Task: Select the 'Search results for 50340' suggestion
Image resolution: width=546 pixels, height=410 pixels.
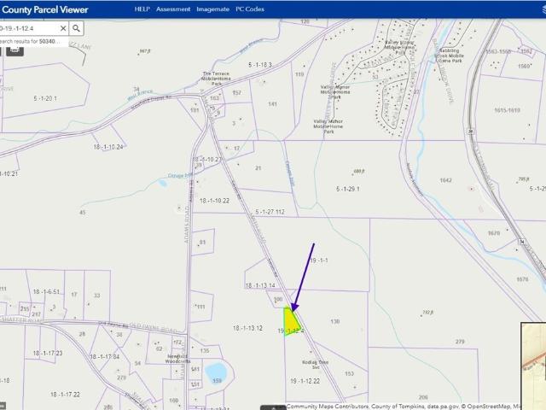Action: tap(31, 41)
